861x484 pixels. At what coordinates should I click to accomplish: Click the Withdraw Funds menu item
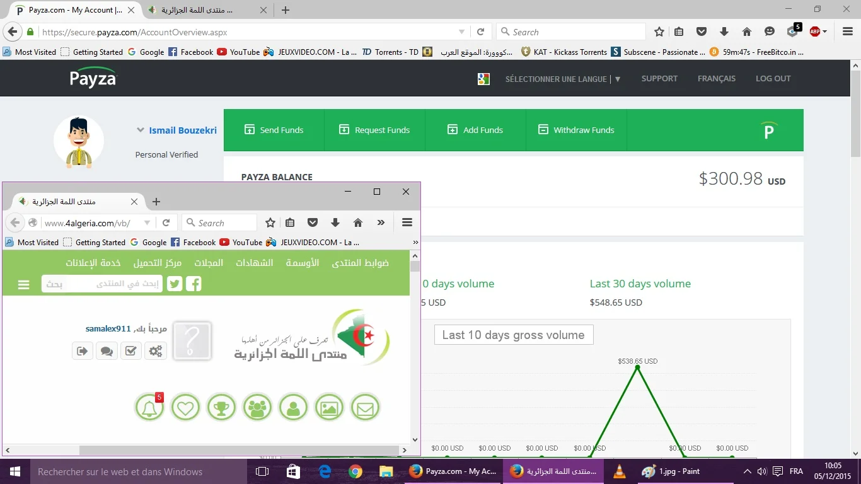(576, 130)
